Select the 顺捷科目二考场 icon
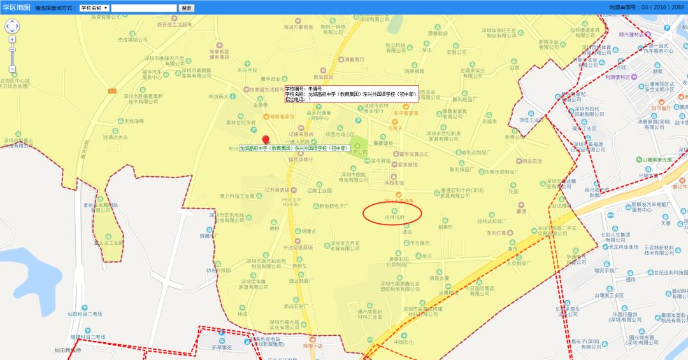The height and width of the screenshot is (360, 688). (x=88, y=331)
